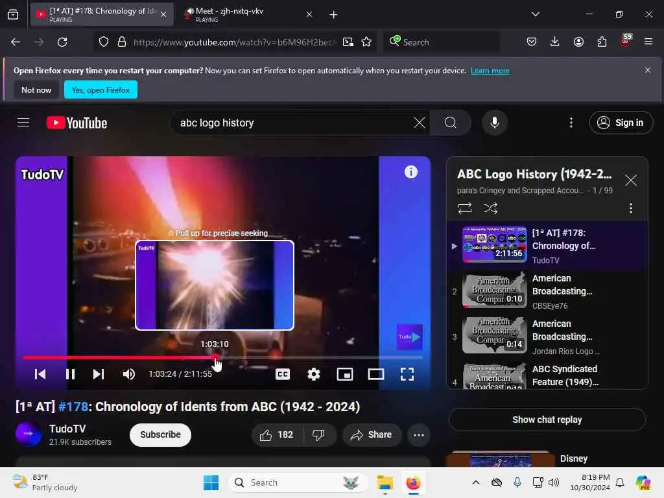
Task: Open the weather widget 83°F
Action: [45, 482]
